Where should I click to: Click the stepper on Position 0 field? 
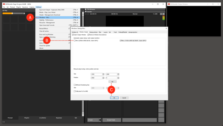(x=118, y=78)
